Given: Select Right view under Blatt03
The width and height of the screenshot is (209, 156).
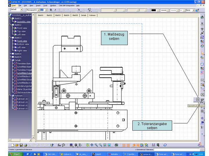Looking at the screenshot, I should click(22, 51).
